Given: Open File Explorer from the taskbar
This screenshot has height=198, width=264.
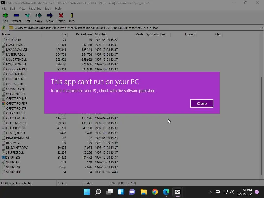Looking at the screenshot, I should [x=143, y=192].
